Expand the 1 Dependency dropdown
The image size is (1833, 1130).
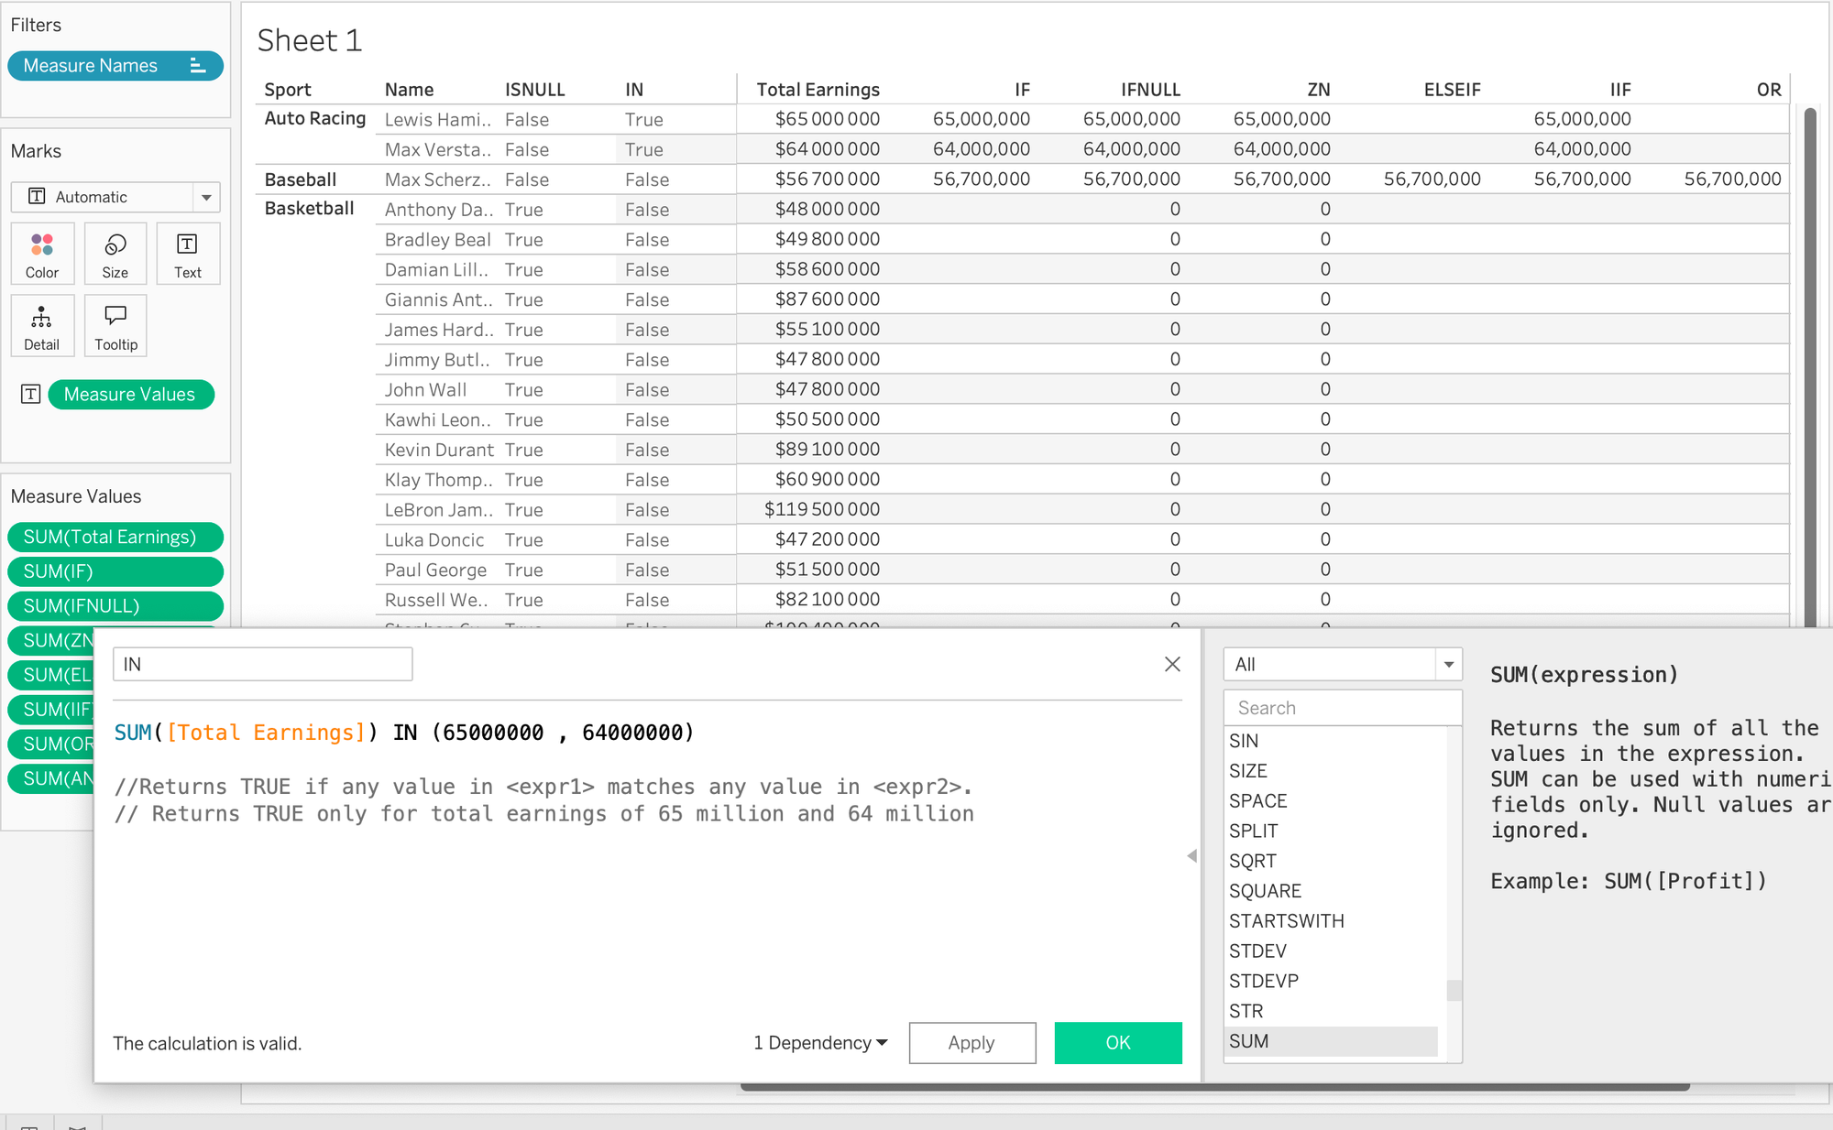click(x=820, y=1043)
